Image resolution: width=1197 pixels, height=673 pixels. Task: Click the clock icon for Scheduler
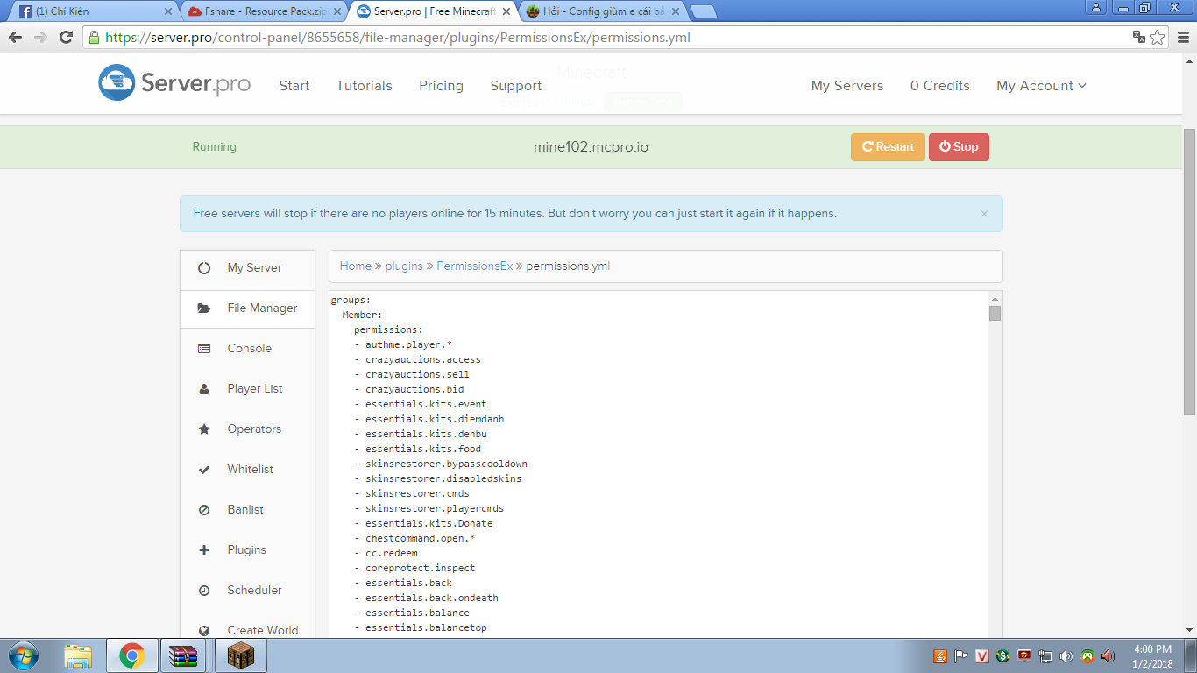[x=204, y=591]
